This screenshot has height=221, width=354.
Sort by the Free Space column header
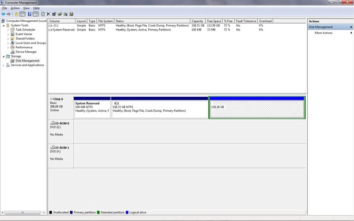click(214, 21)
